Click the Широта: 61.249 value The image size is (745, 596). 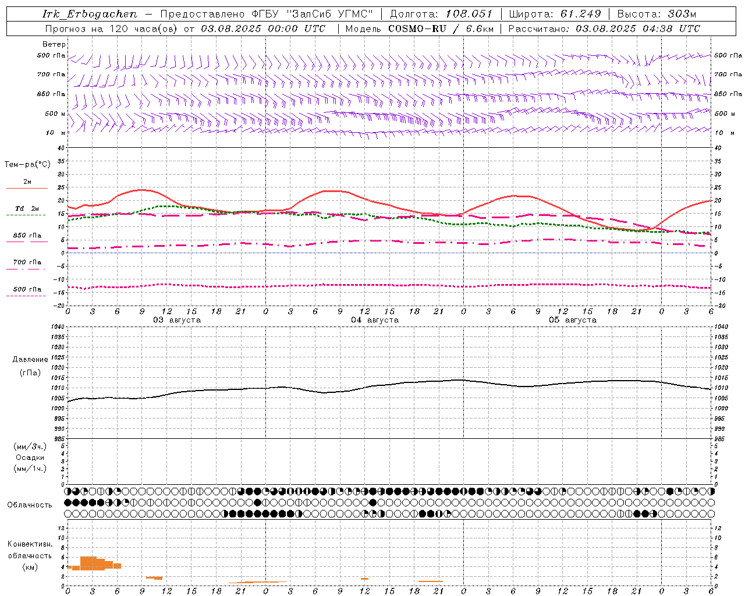pos(555,14)
